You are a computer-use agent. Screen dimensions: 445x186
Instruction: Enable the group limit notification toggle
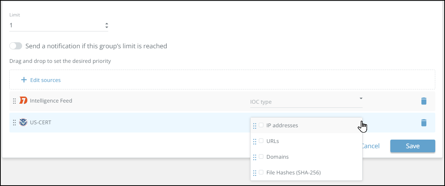click(x=16, y=46)
